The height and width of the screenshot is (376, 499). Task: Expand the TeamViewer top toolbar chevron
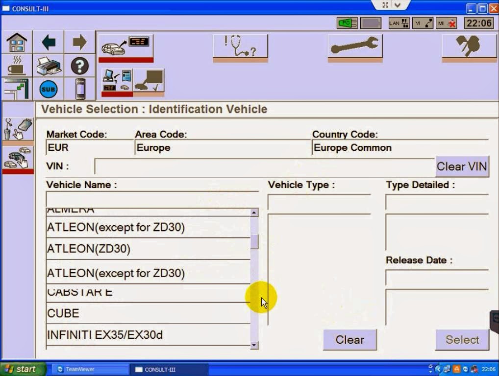tap(398, 5)
